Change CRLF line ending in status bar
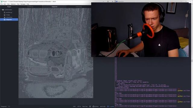Viewport: 193px width, 108px height. tap(74, 106)
